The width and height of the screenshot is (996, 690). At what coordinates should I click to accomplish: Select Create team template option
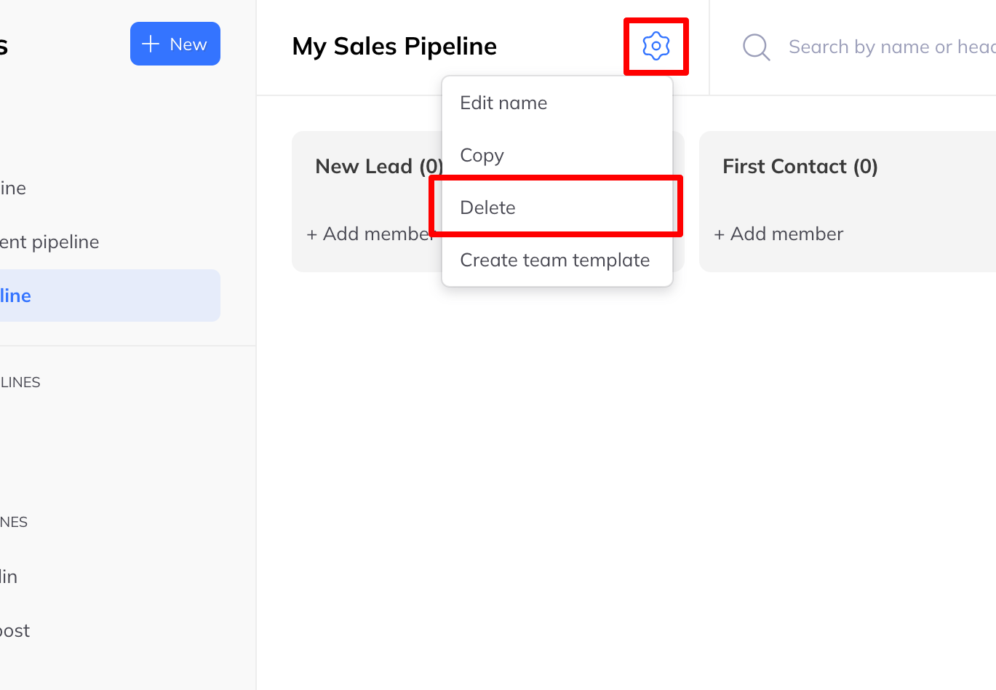click(x=557, y=260)
